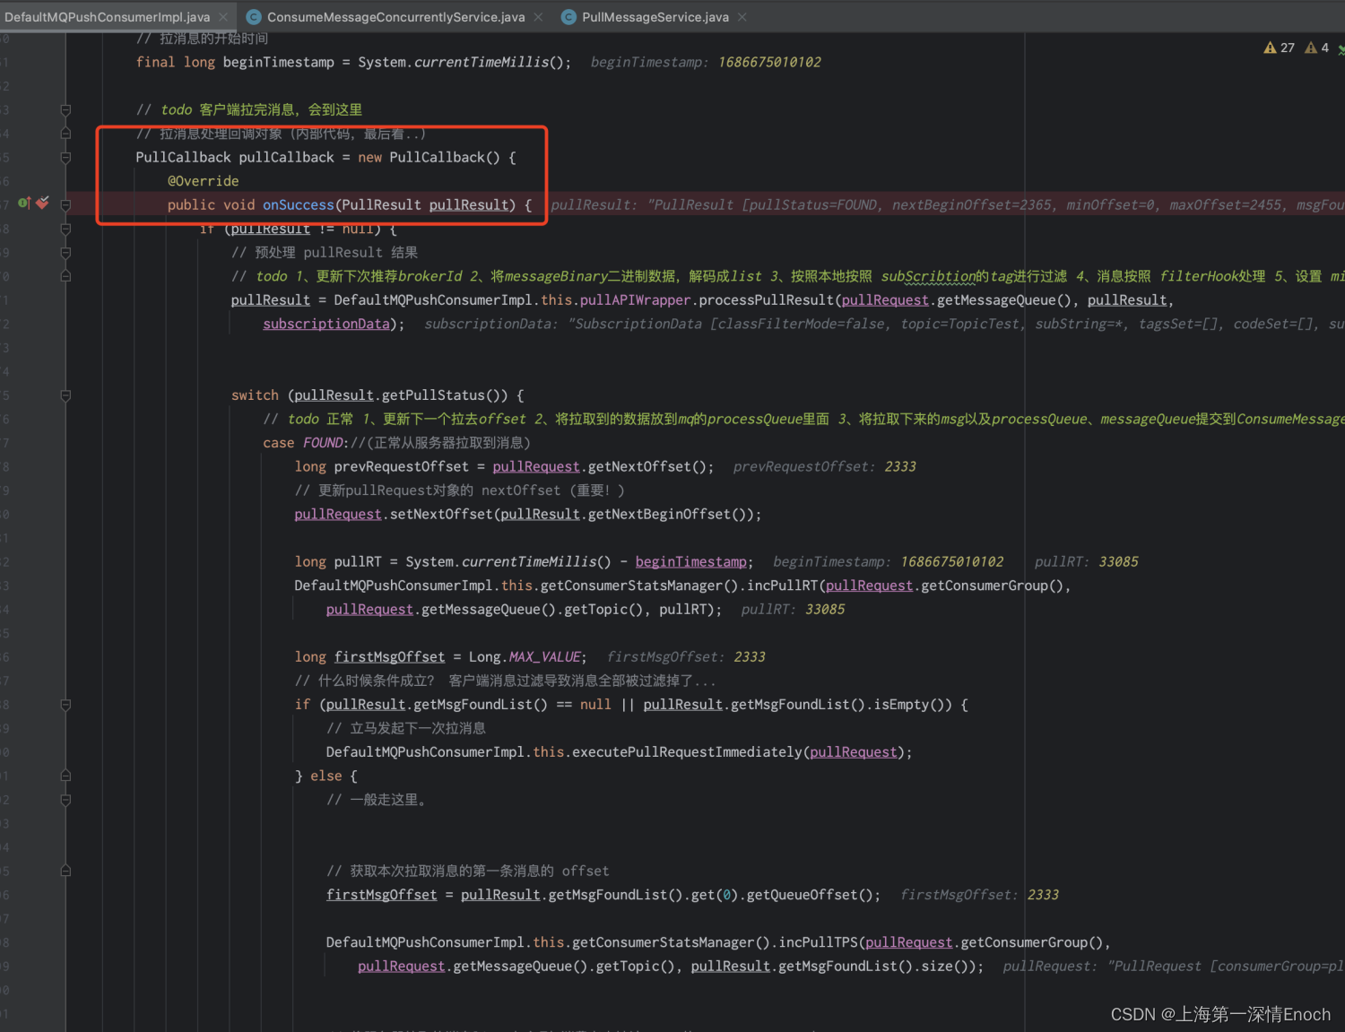
Task: Close the DefaultMQPushConsumerImpl.java tab
Action: click(x=223, y=17)
